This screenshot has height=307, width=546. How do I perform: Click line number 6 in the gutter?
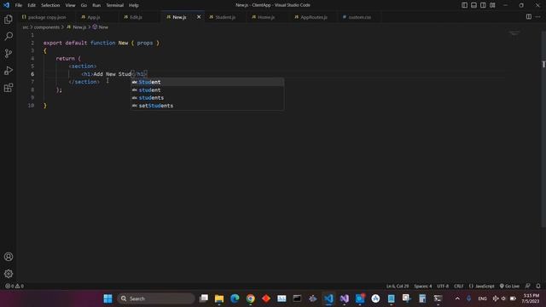[x=32, y=74]
